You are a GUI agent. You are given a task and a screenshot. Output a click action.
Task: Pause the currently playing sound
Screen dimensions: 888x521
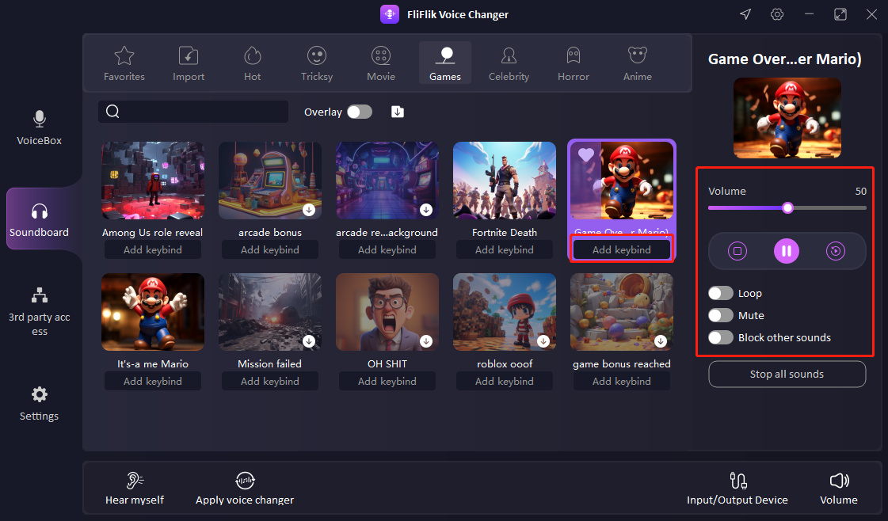[x=787, y=250]
